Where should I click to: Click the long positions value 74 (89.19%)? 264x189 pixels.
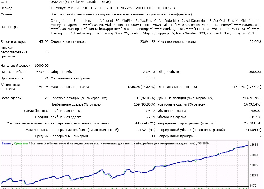click(252, 98)
